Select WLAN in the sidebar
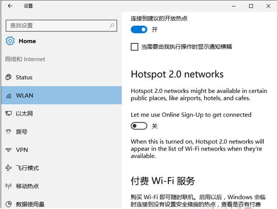 [x=61, y=95]
